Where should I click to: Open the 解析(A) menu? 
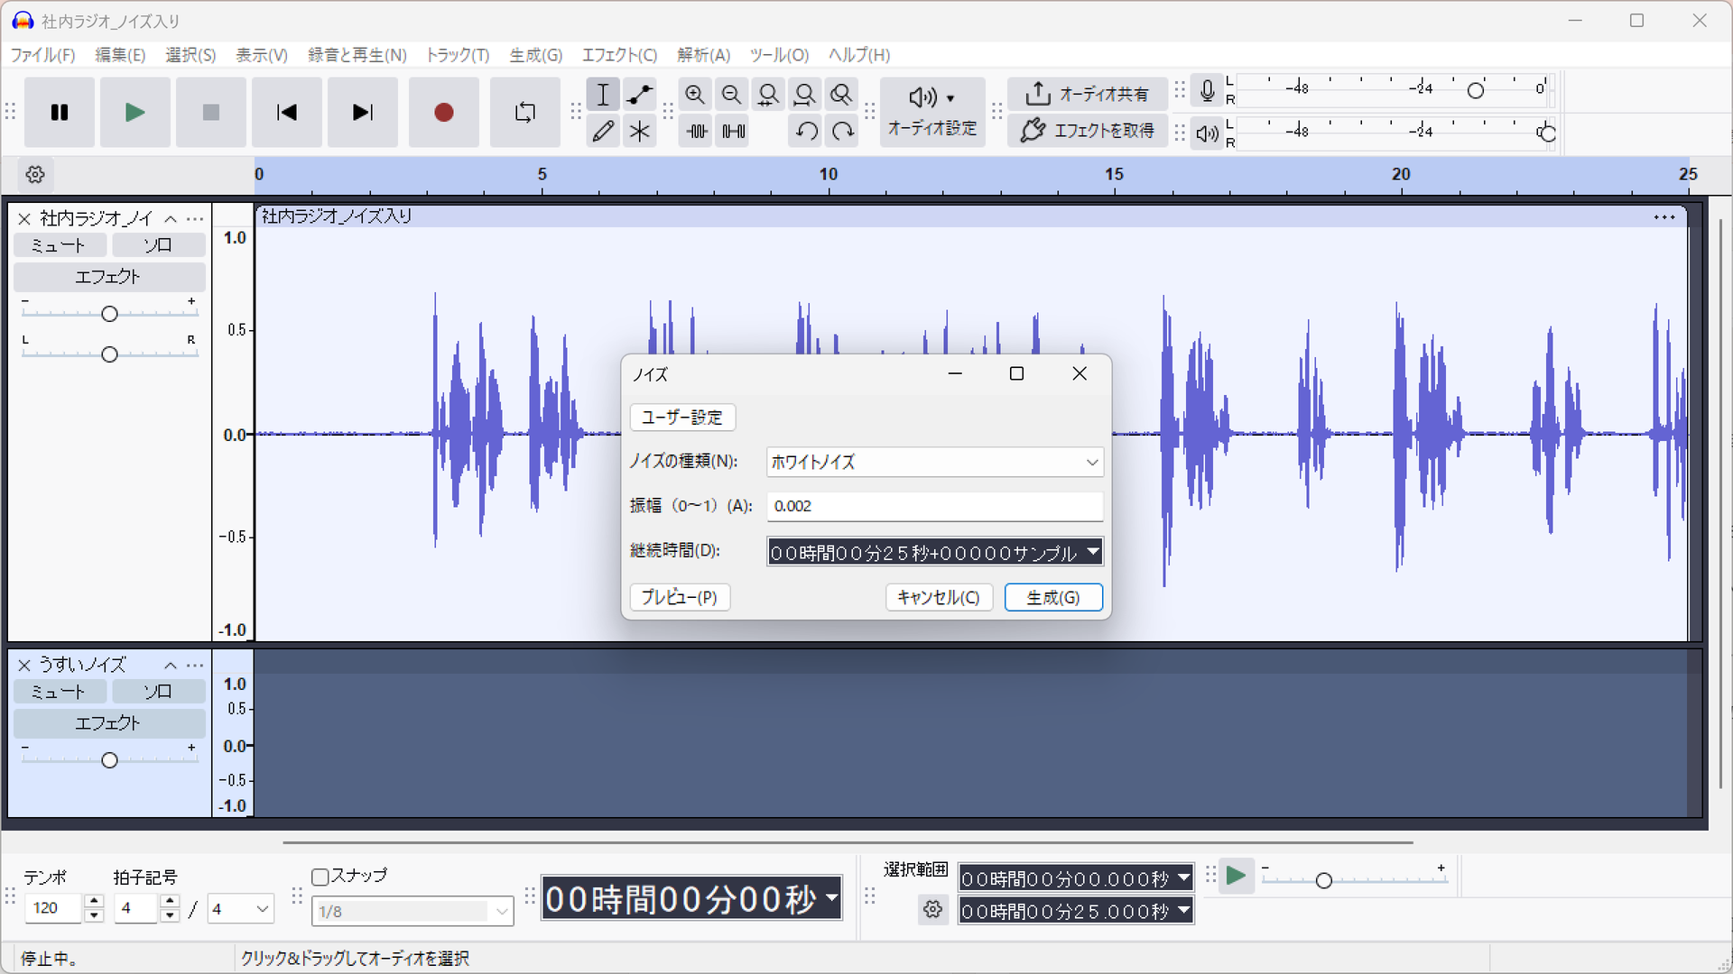(704, 55)
